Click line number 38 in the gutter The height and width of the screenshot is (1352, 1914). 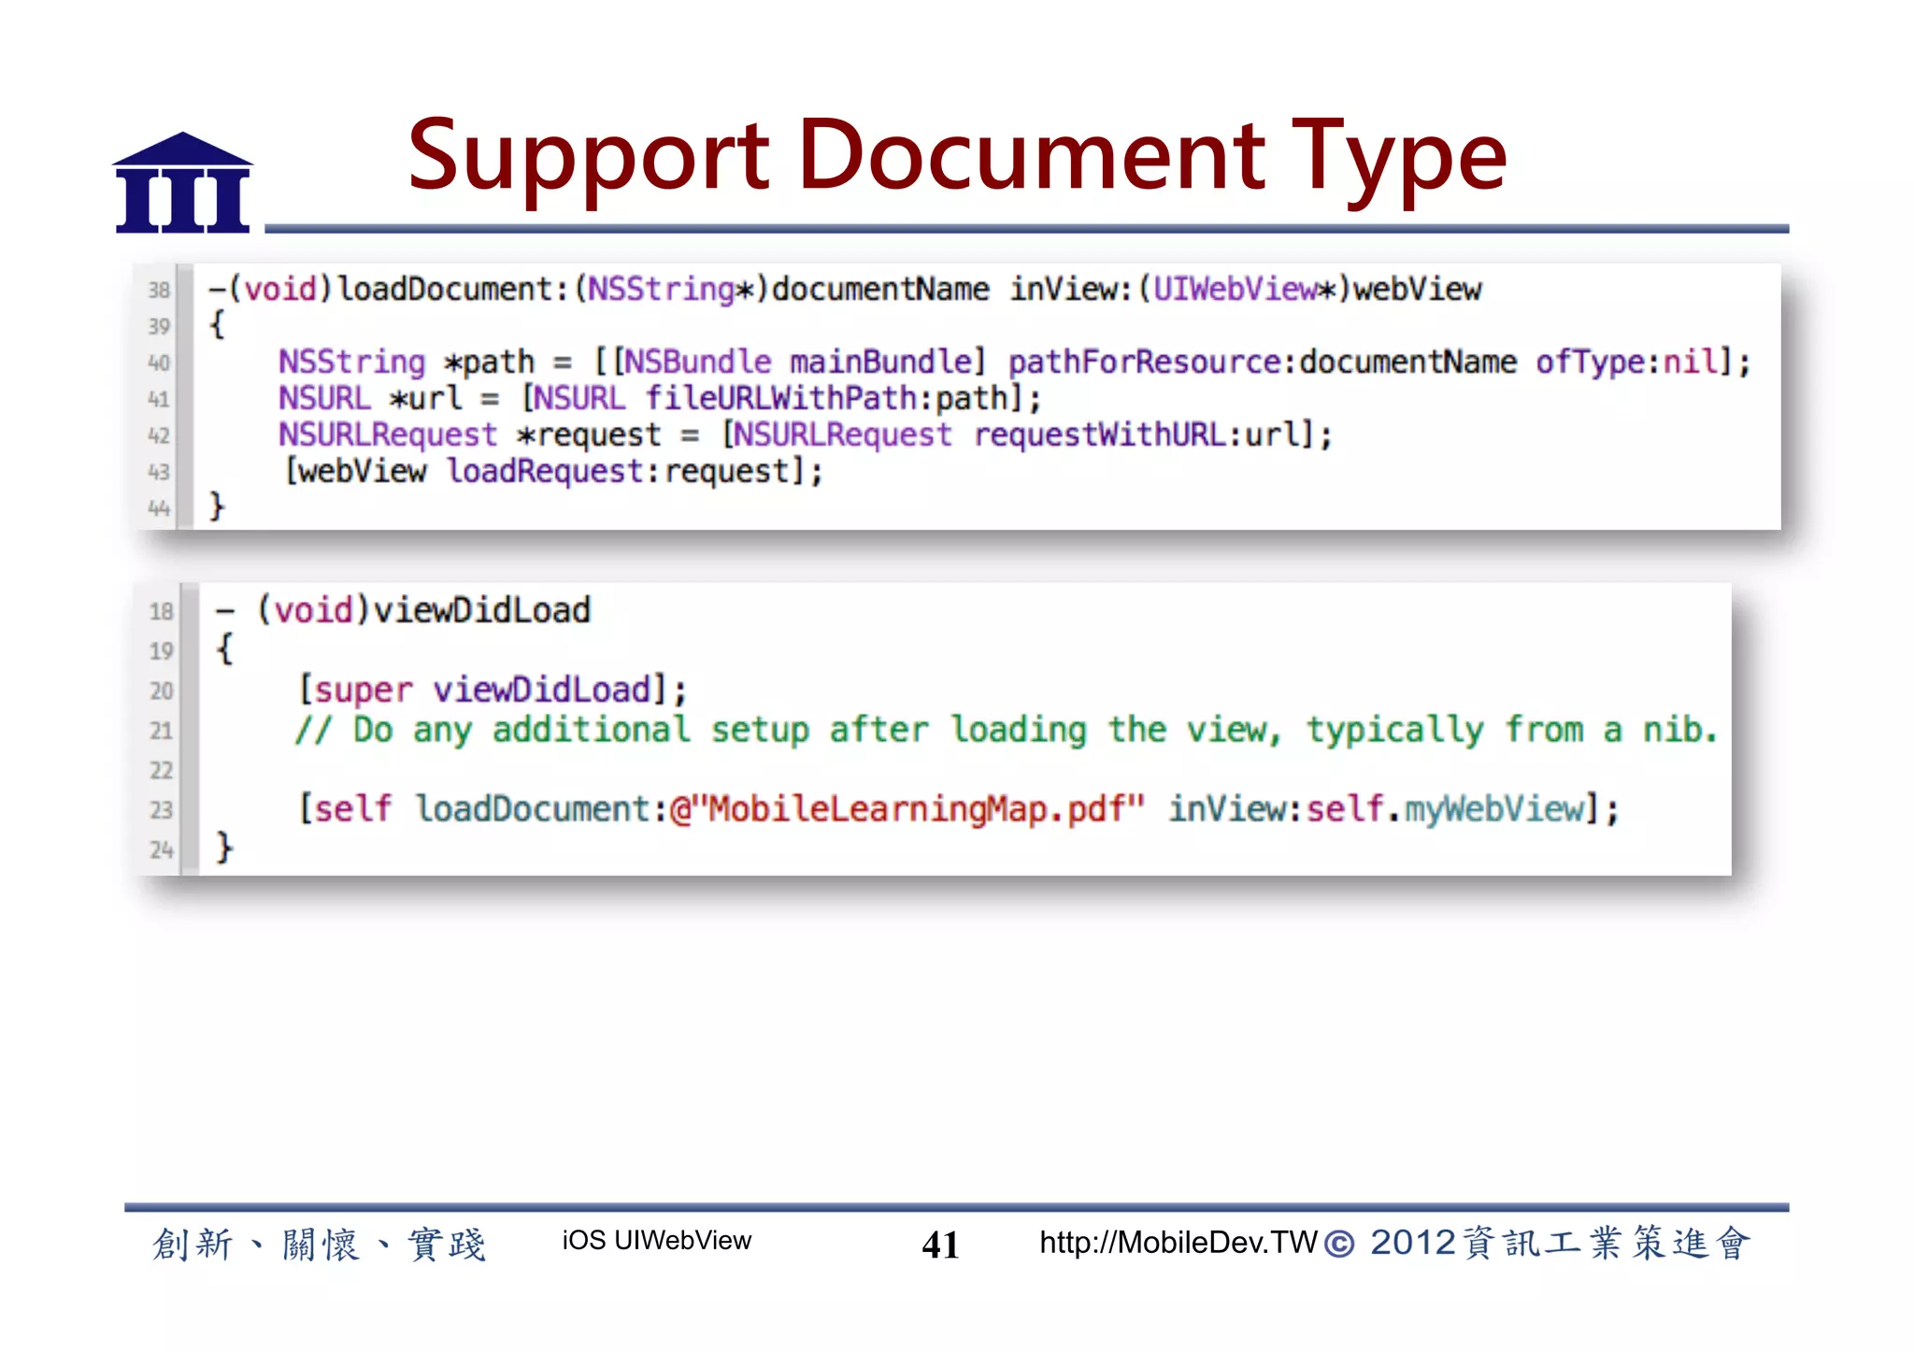tap(159, 290)
